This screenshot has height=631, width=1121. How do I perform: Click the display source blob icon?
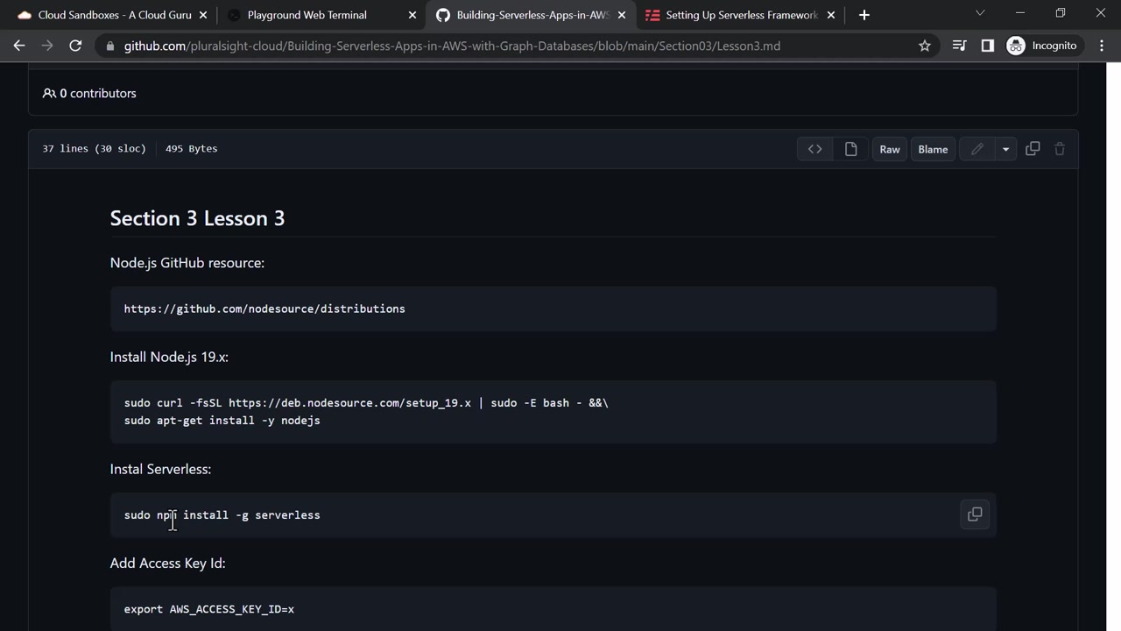[x=814, y=149]
